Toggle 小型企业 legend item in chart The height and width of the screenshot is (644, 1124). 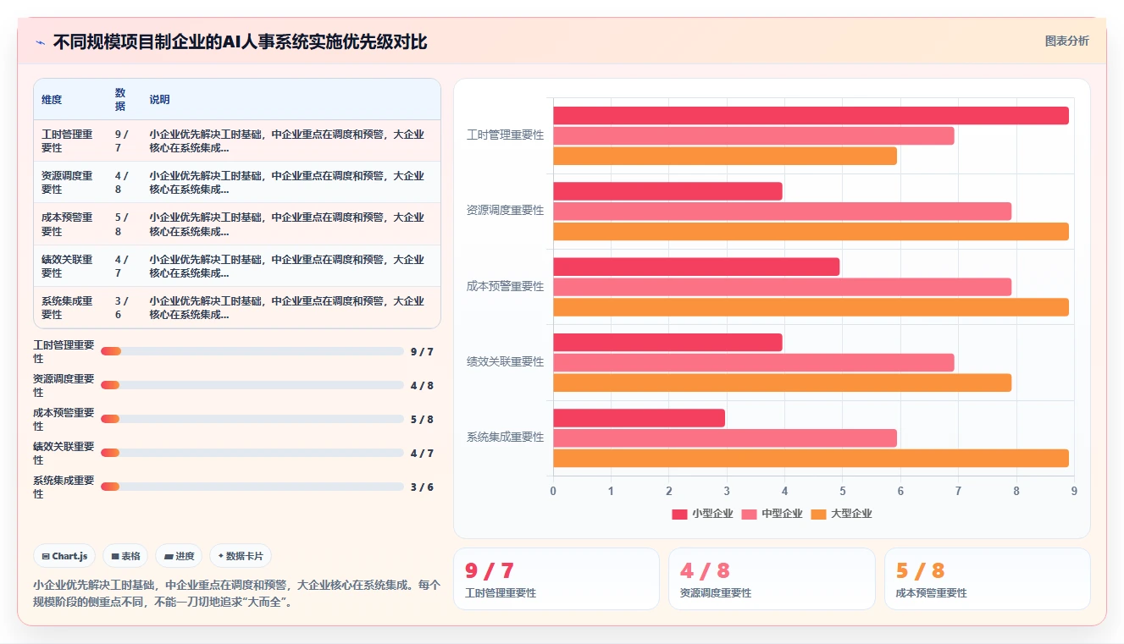[x=702, y=514]
